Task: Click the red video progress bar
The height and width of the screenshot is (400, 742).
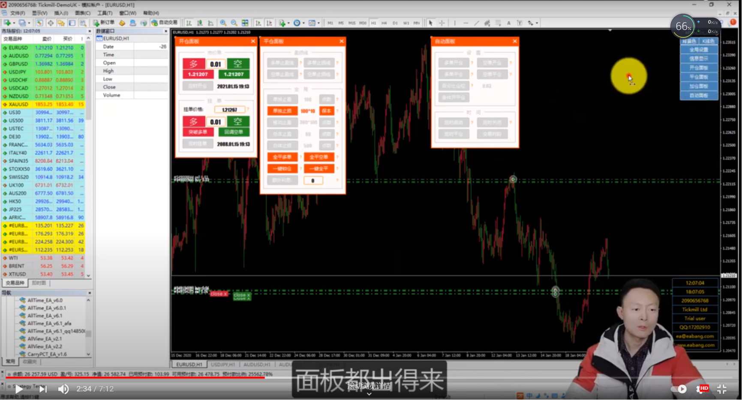Action: [x=135, y=378]
